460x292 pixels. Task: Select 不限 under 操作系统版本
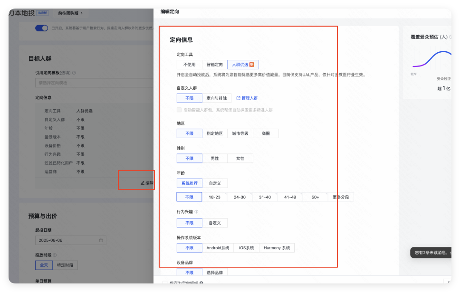coord(189,248)
